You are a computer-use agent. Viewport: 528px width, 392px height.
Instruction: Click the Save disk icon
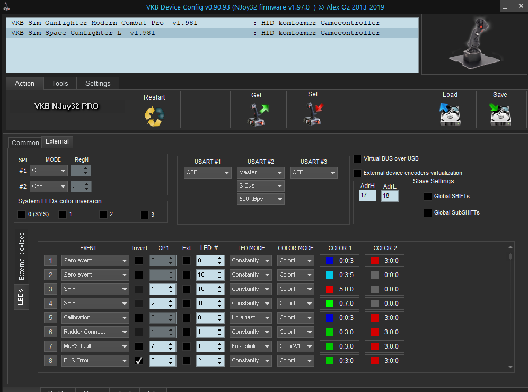coord(500,114)
